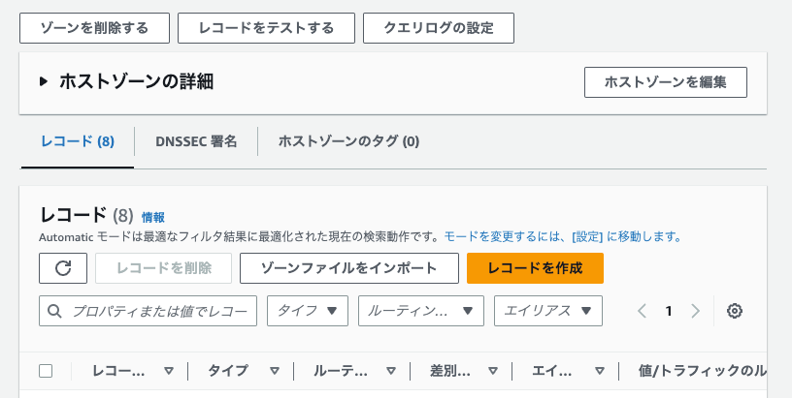This screenshot has width=792, height=398.
Task: Sort by the タイプ column arrow
Action: [275, 371]
